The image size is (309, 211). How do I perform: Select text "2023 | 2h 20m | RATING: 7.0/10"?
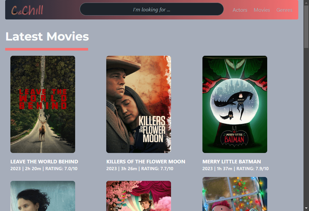pyautogui.click(x=44, y=169)
